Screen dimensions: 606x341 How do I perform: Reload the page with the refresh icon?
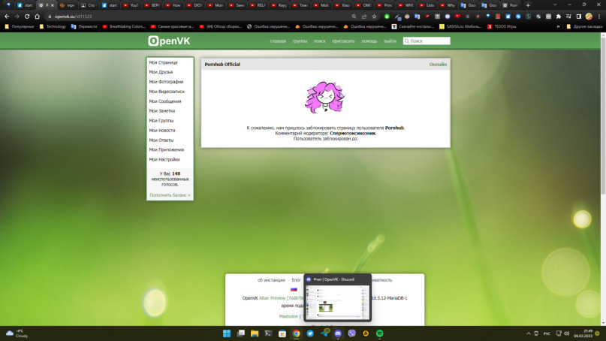(x=27, y=17)
